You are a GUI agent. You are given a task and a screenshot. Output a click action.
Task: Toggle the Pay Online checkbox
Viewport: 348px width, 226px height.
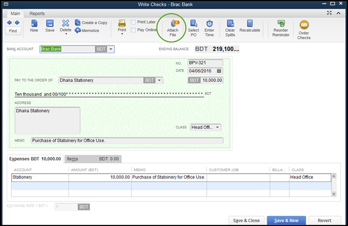(133, 30)
